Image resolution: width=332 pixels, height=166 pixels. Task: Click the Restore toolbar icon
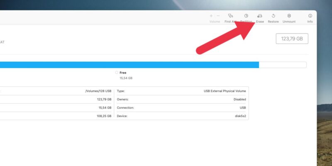click(273, 16)
